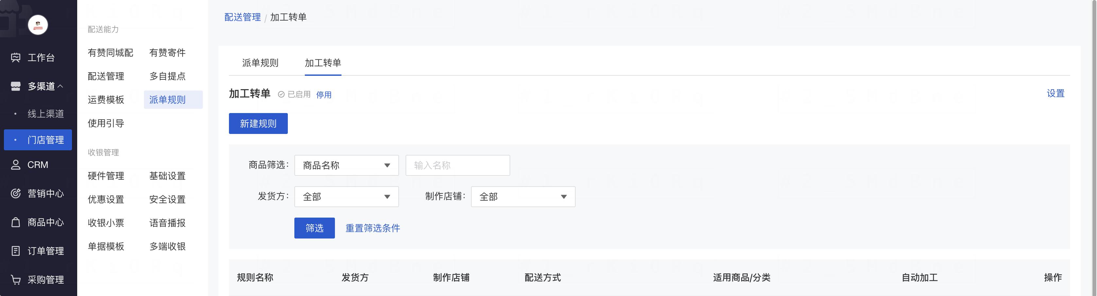Collapse the 多渠道 menu chevron
This screenshot has width=1097, height=296.
tap(61, 86)
